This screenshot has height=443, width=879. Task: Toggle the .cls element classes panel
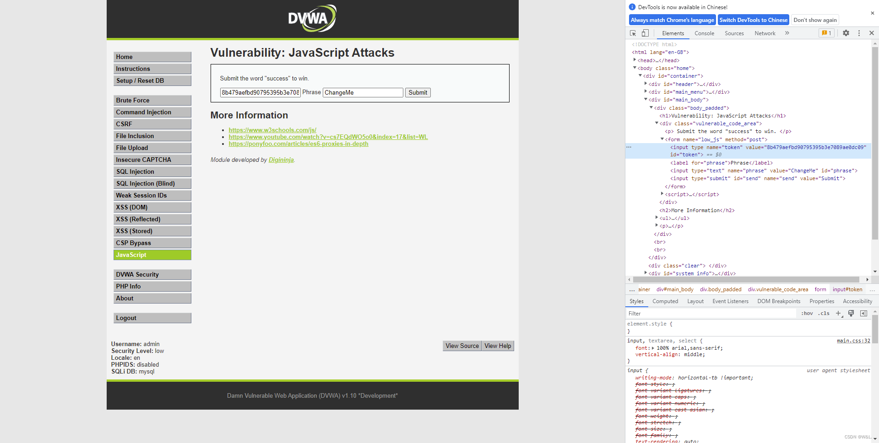pos(824,313)
